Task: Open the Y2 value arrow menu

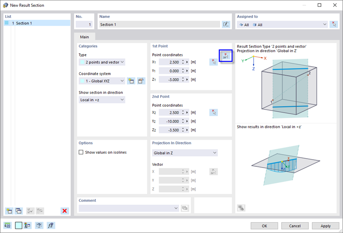Action: [187, 121]
